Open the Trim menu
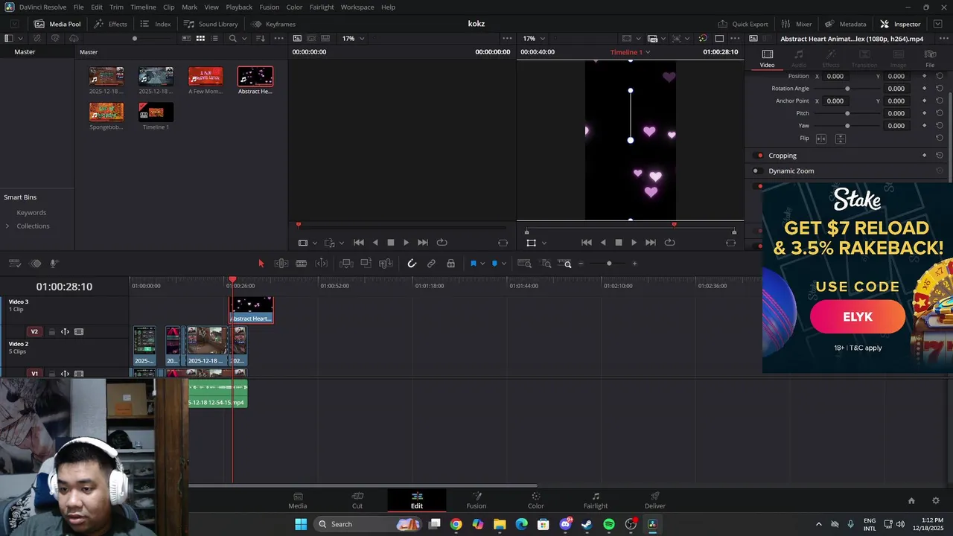Viewport: 953px width, 536px height. 116,7
